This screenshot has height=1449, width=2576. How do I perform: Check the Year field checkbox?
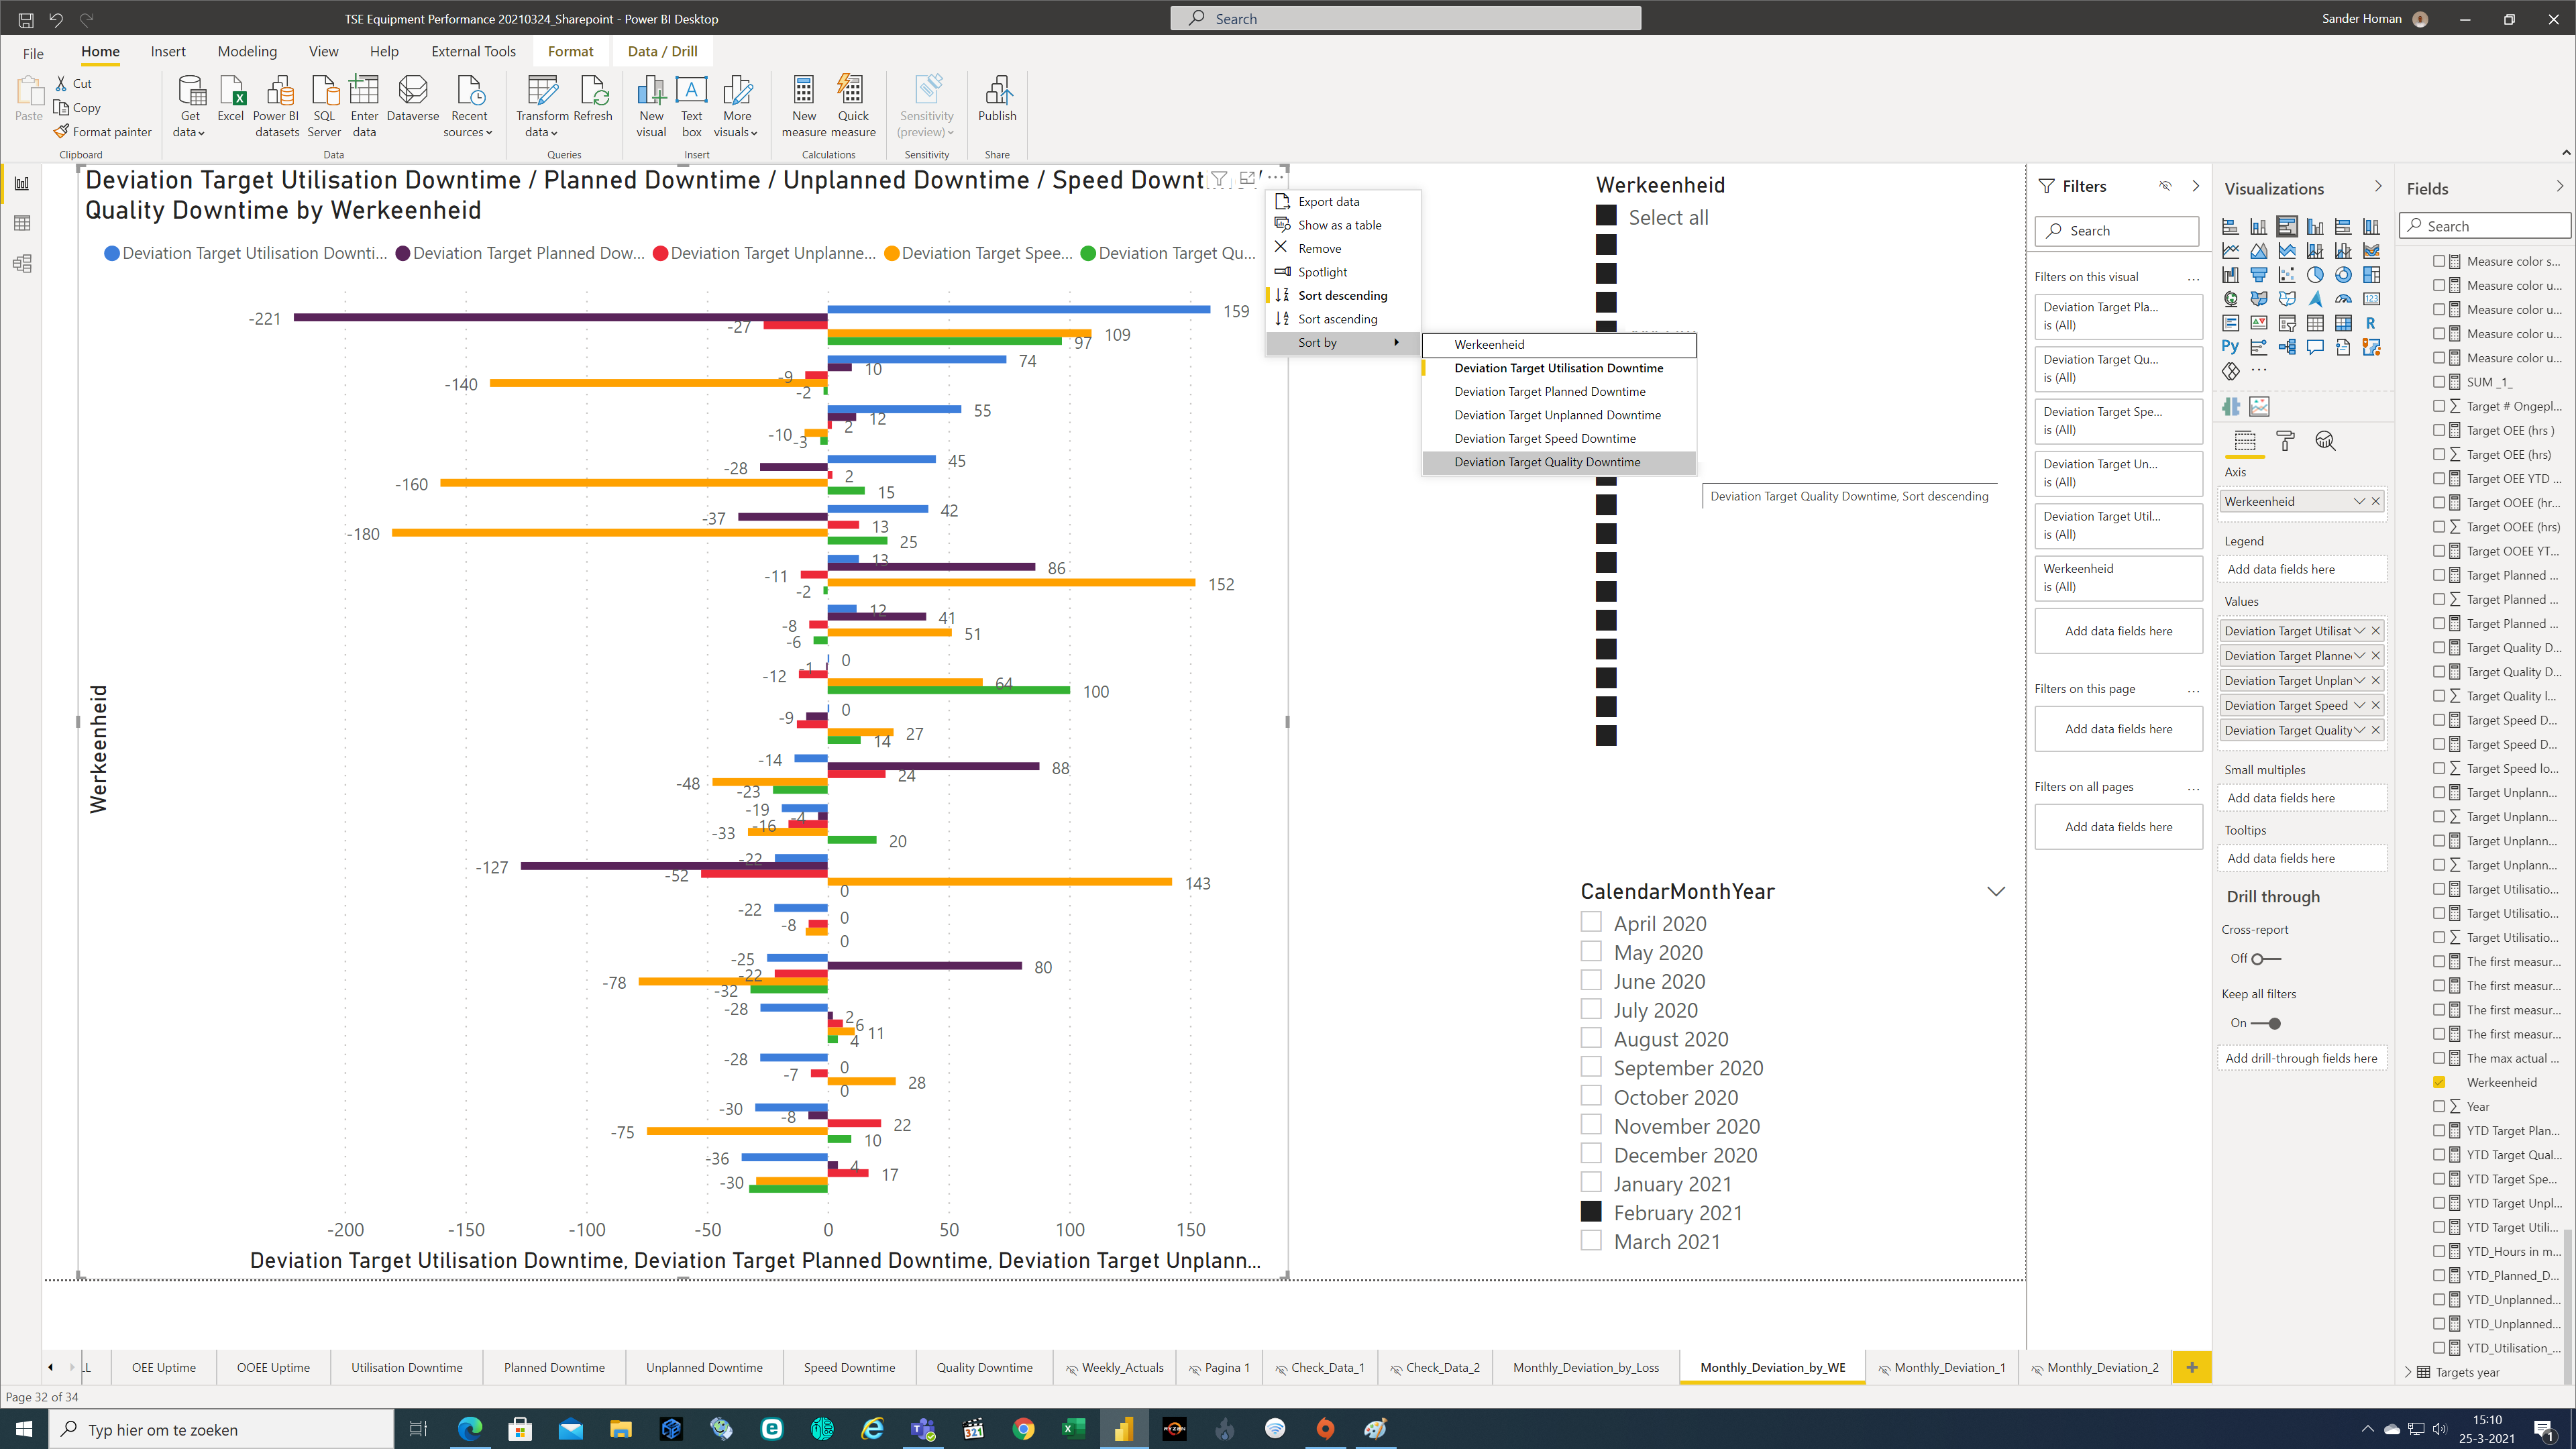point(2439,1106)
